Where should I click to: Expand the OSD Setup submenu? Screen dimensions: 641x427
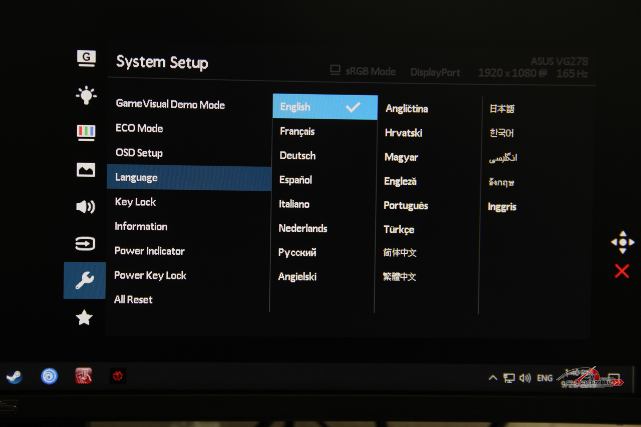click(x=139, y=153)
